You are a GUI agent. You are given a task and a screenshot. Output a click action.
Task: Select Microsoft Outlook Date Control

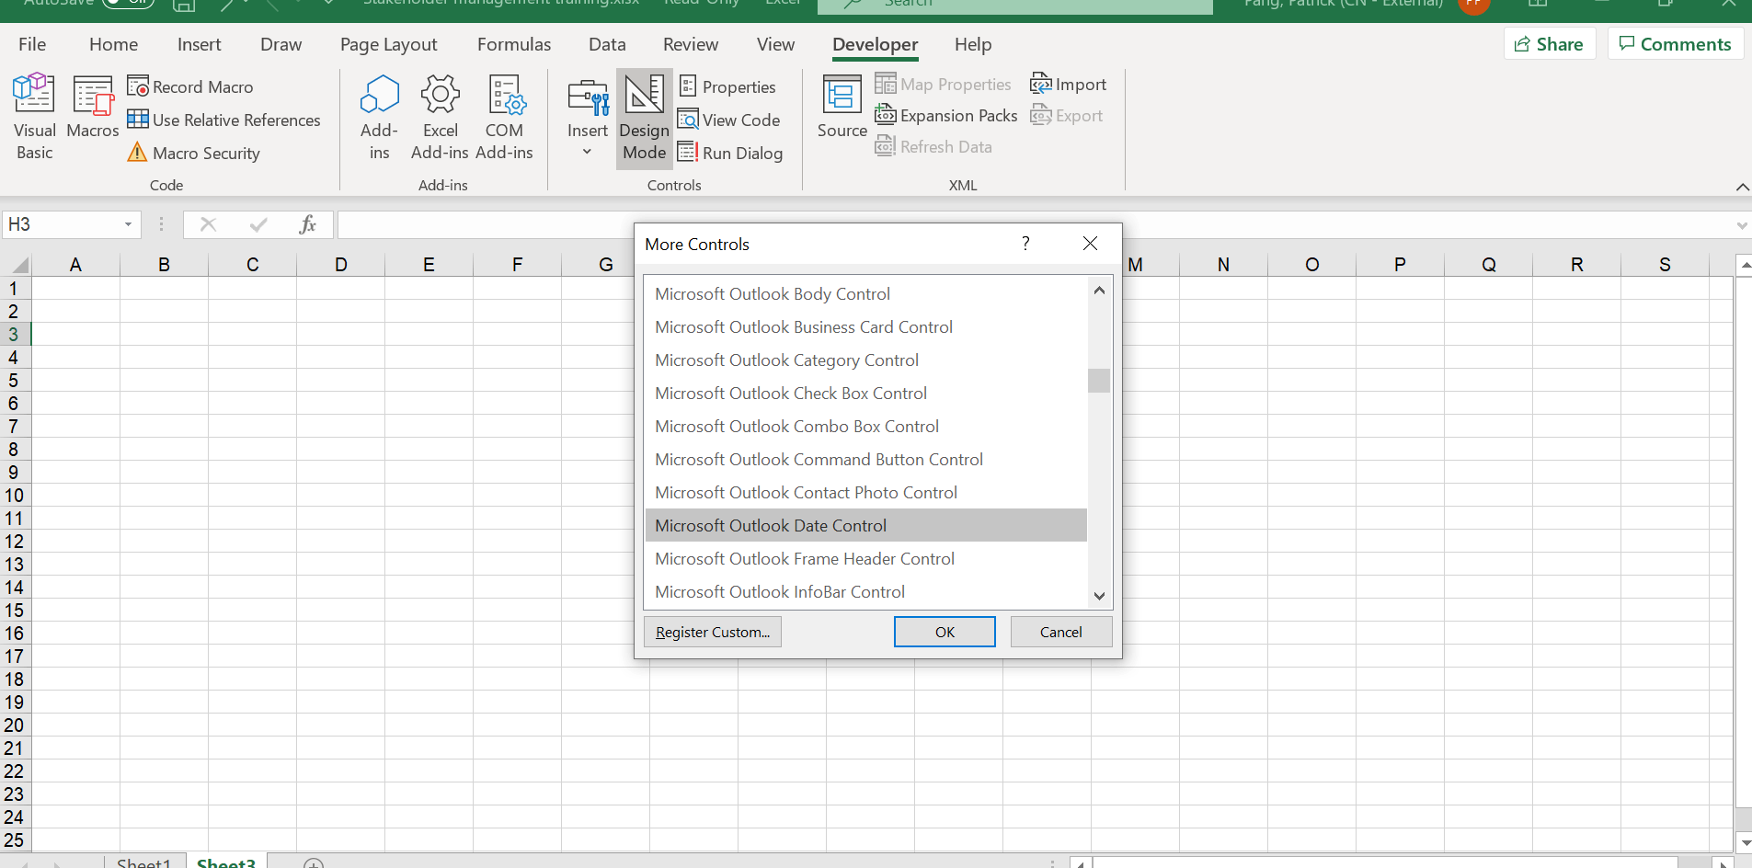(x=866, y=526)
